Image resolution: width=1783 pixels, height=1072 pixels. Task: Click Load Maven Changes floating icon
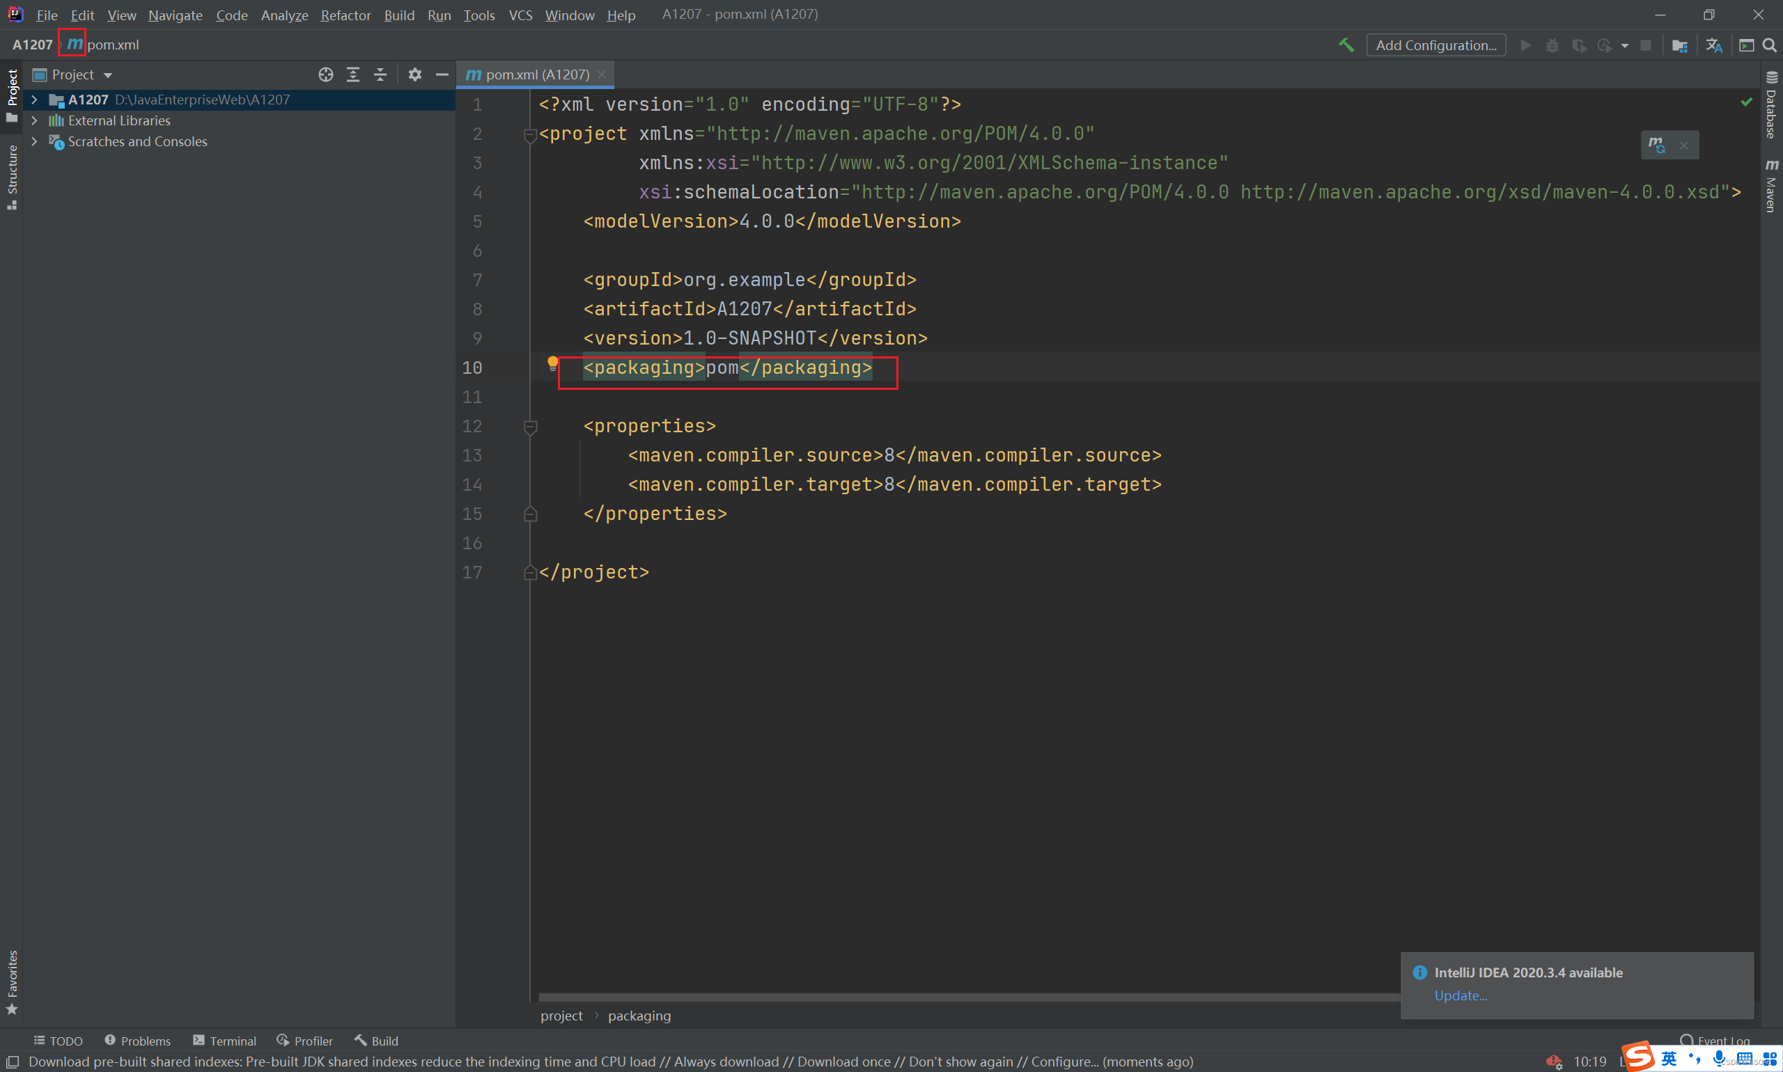pos(1656,145)
